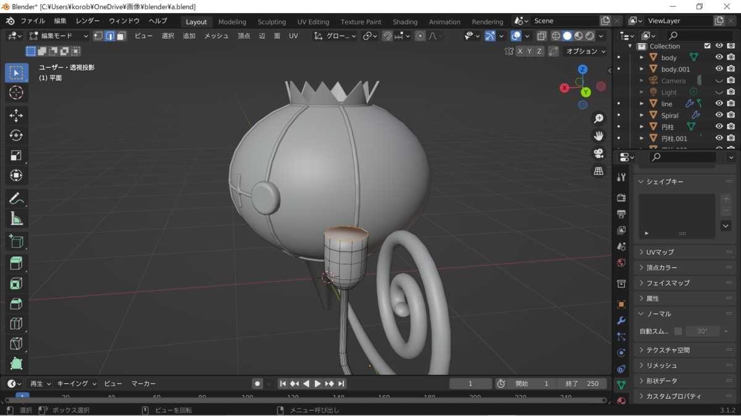This screenshot has width=741, height=416.
Task: Click the Z axis of navigation gizmo
Action: click(x=582, y=70)
